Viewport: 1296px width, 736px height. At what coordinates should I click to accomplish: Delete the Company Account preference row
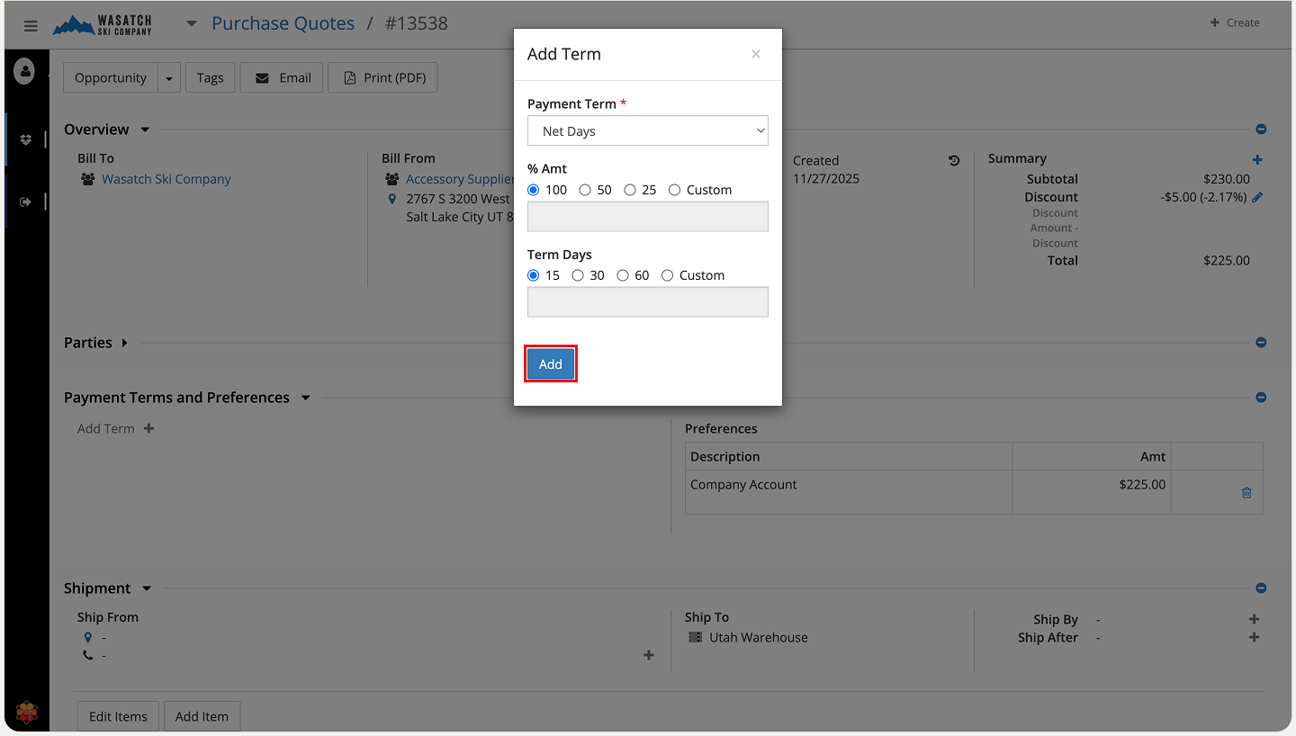(x=1246, y=492)
